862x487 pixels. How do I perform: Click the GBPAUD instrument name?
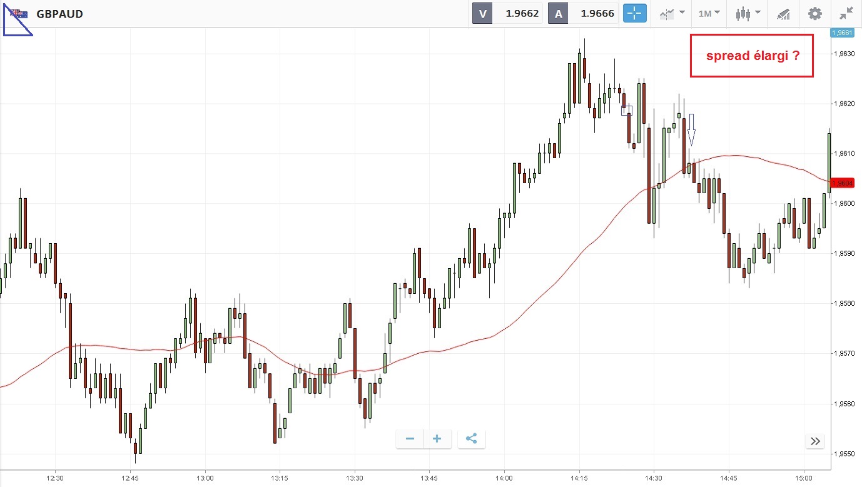tap(59, 14)
